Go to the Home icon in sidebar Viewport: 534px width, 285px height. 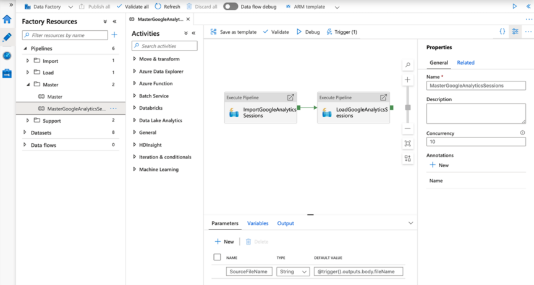(x=7, y=19)
